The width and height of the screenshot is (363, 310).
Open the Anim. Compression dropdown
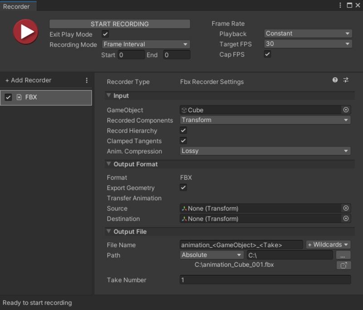tap(265, 151)
